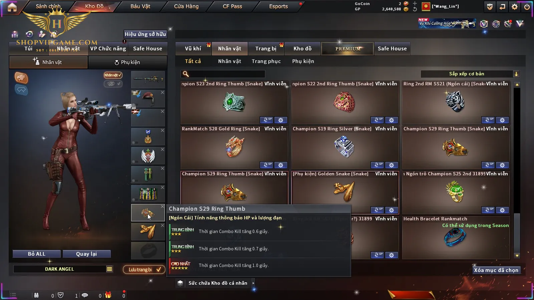Viewport: 534px width, 300px height.
Task: Open the Sắp xếp cơ bản sort dropdown
Action: click(x=470, y=74)
